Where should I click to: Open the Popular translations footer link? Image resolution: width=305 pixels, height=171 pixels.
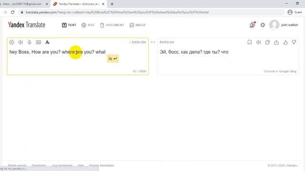[x=102, y=165]
